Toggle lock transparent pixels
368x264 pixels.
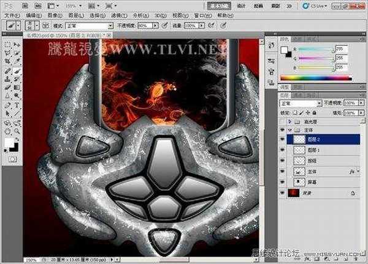click(295, 113)
